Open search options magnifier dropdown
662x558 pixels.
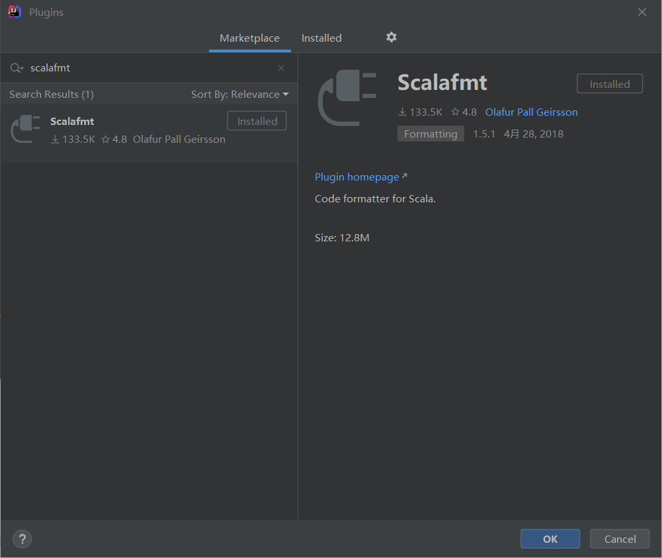(x=17, y=68)
